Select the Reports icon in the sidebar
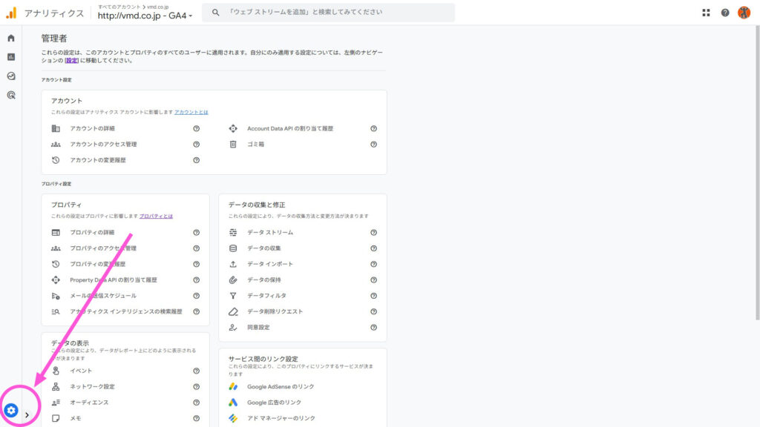The height and width of the screenshot is (427, 760). click(10, 55)
